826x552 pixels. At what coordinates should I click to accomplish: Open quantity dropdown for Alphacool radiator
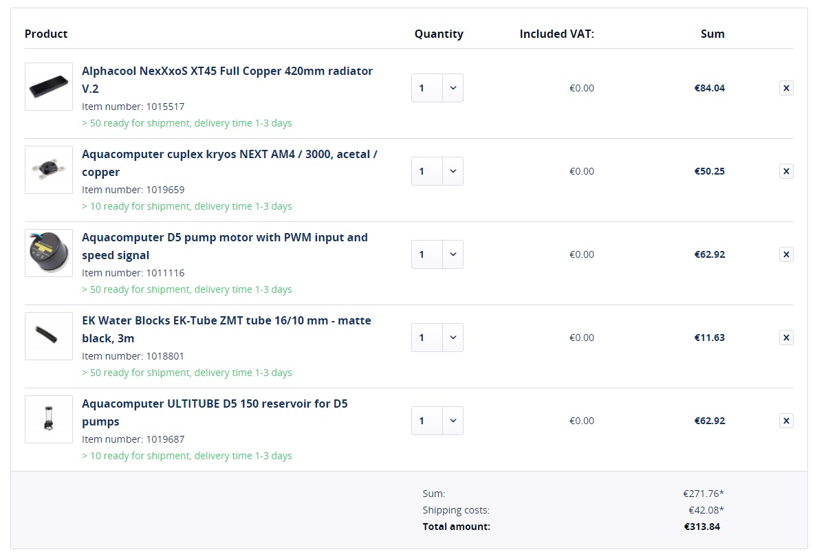point(437,88)
